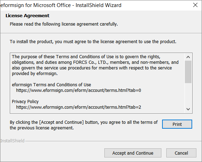This screenshot has height=162, width=202.
Task: Click the InstallShield label at bottom left
Action: 12,141
